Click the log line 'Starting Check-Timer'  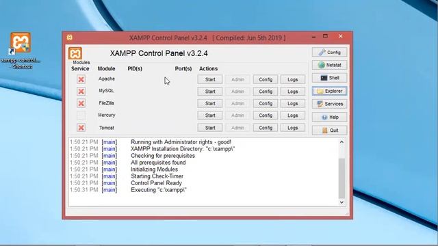click(x=157, y=176)
